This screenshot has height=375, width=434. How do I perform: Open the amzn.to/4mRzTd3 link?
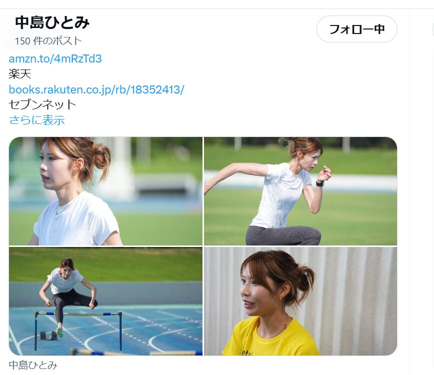[55, 58]
